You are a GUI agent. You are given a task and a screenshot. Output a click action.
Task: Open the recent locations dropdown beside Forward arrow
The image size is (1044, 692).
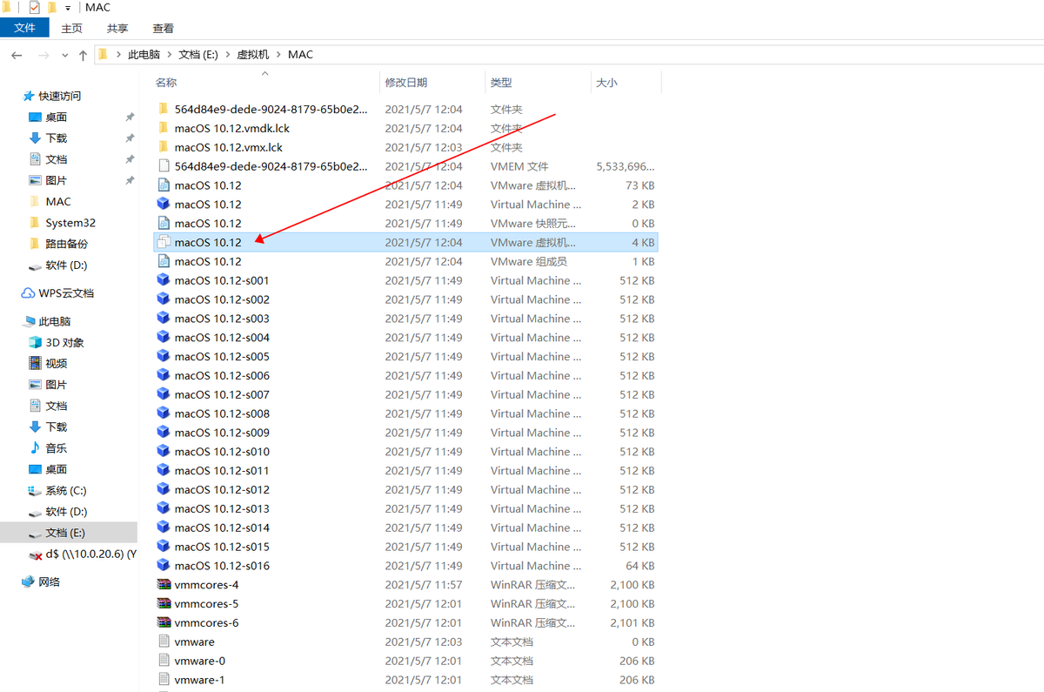click(66, 55)
